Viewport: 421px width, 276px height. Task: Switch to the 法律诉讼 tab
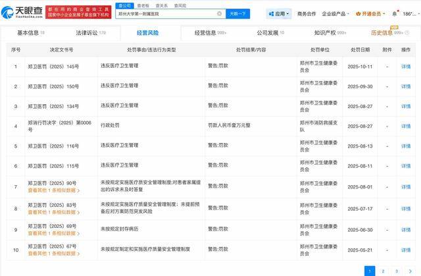pyautogui.click(x=91, y=32)
